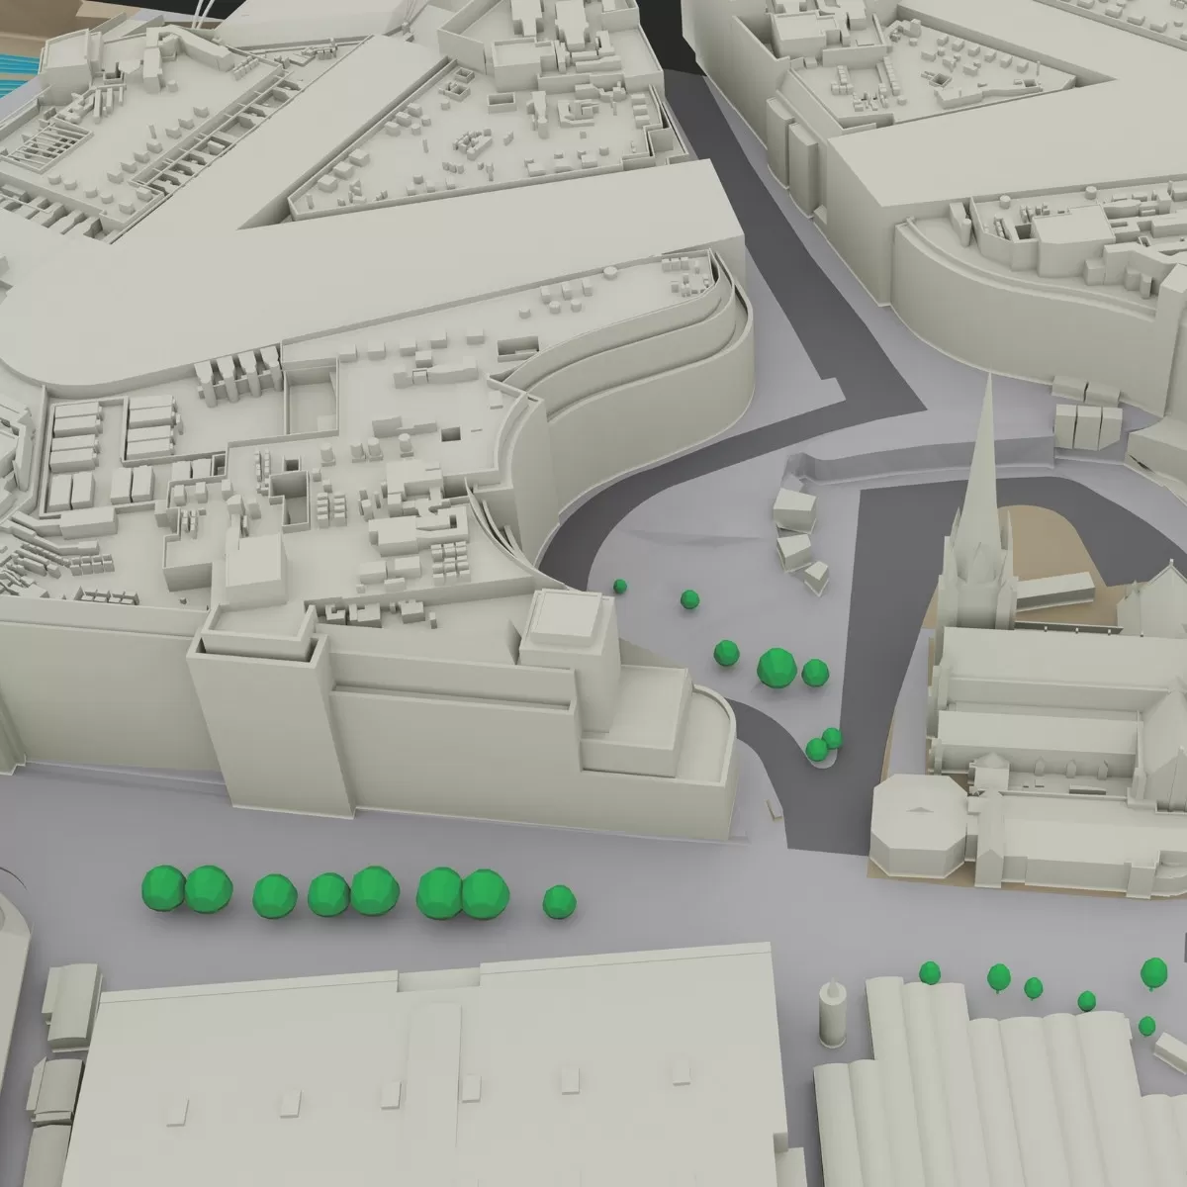Viewport: 1187px width, 1187px height.
Task: Click the pair of trees beside curved road
Action: pos(823,744)
